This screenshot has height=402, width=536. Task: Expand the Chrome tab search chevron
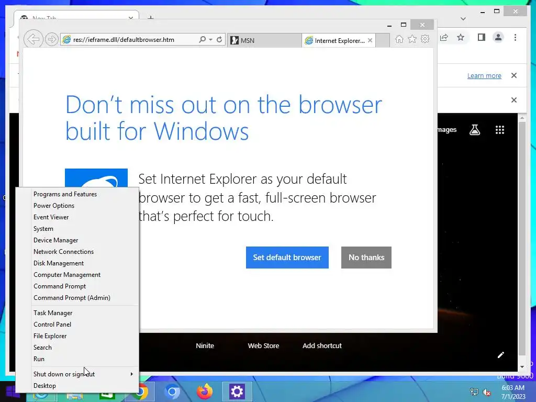click(463, 19)
